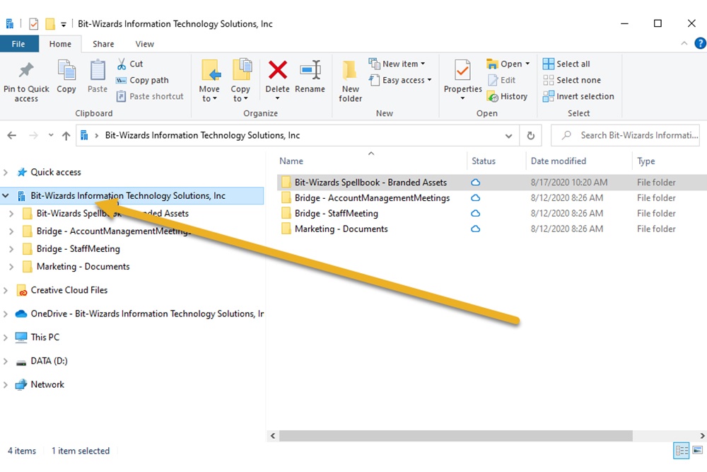Sort by Type column header
The image size is (707, 472).
pos(645,161)
